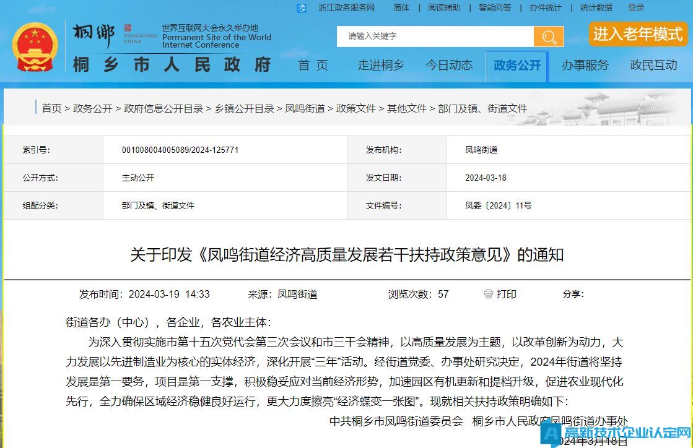Click publish date value 2024-03-18
Screen dimensions: 693x448
486,178
